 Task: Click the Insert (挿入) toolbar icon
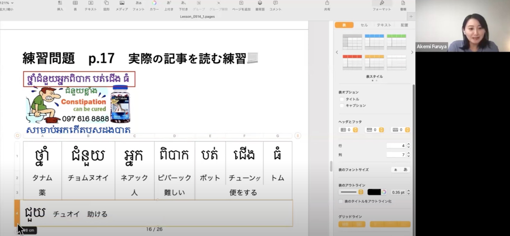(60, 3)
